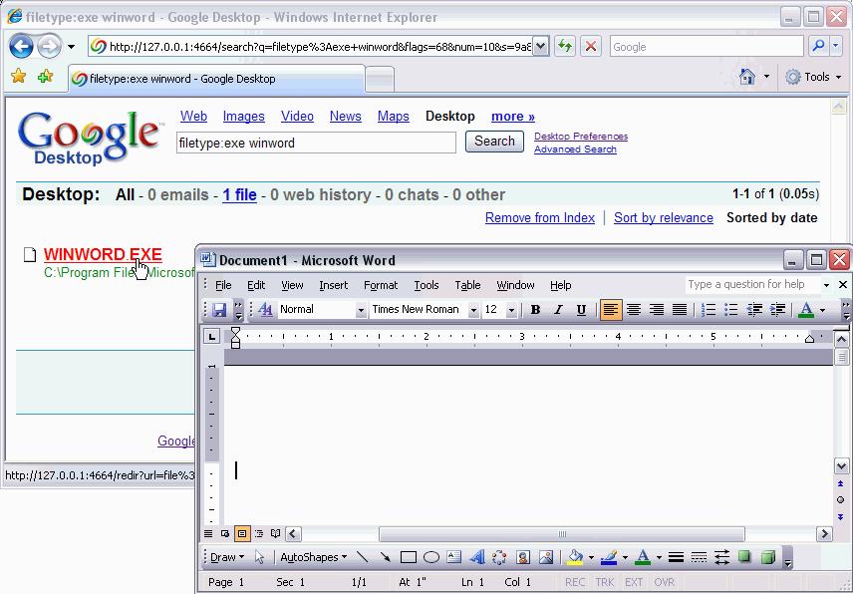
Task: Open the Line Style icon
Action: (676, 557)
